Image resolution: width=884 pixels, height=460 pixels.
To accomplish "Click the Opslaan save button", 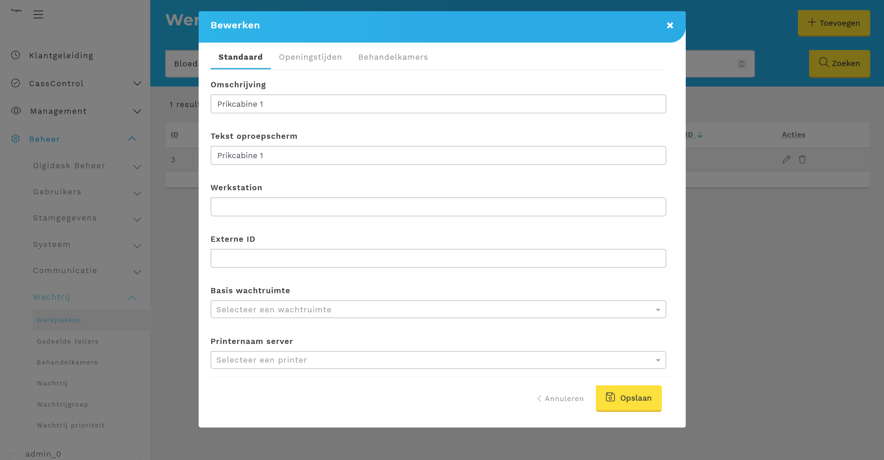I will point(628,398).
